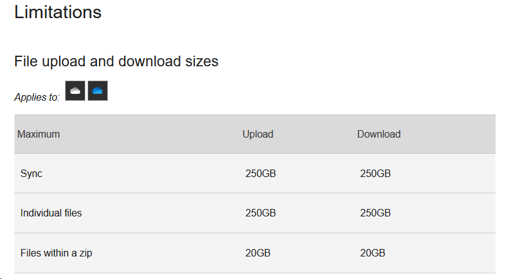The image size is (510, 279).
Task: Click the Sync row label
Action: (x=31, y=173)
